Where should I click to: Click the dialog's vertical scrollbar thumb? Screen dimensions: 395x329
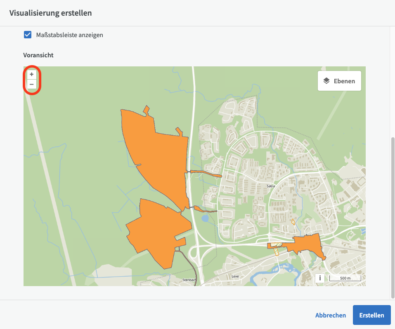click(x=393, y=216)
